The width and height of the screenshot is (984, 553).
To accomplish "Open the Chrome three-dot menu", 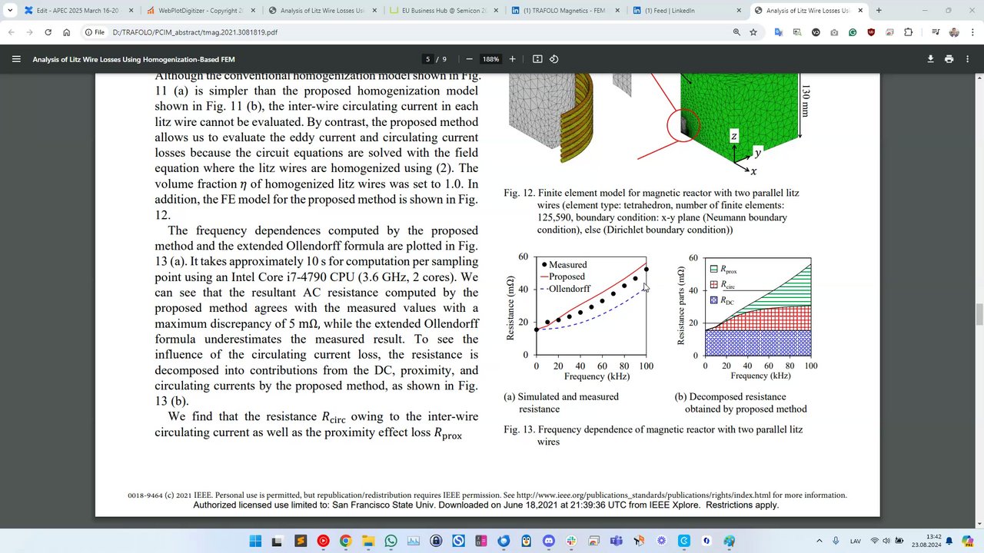I will pos(972,32).
